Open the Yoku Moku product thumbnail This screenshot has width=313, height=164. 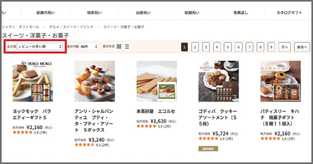pos(33,81)
